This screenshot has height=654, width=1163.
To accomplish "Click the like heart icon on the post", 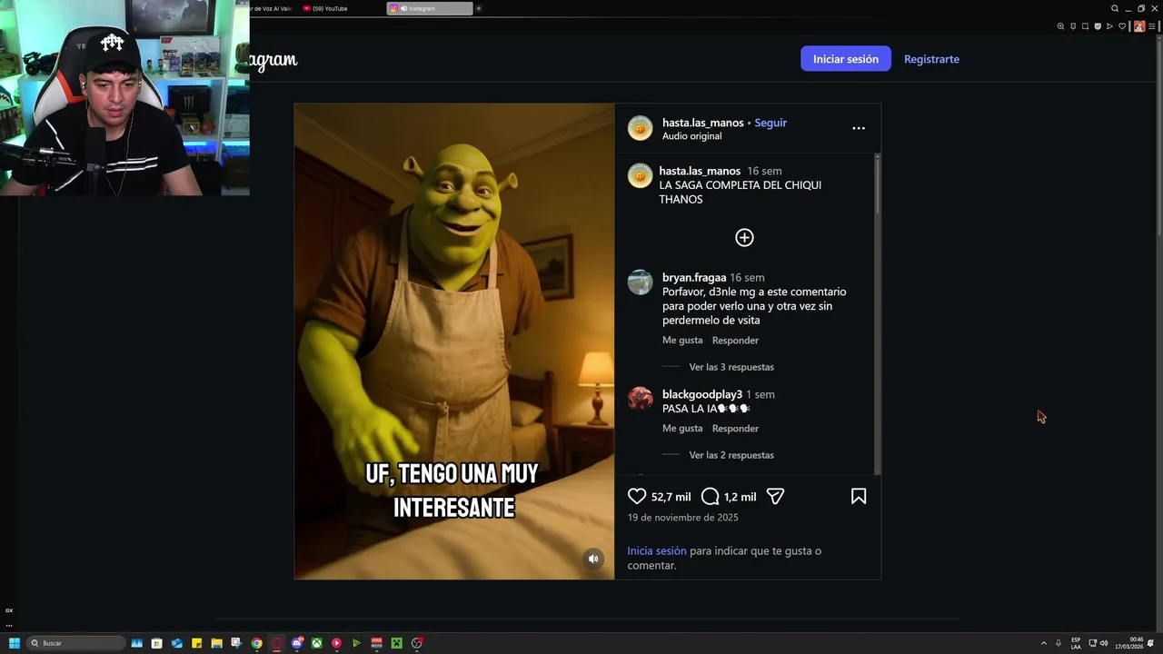I will [x=637, y=497].
